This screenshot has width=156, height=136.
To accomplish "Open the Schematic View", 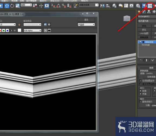I will [131, 6].
